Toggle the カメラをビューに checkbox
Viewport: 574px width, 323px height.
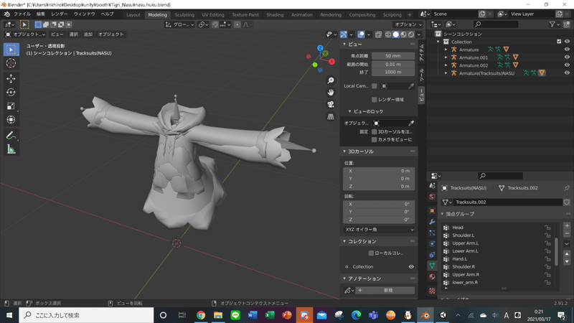[374, 139]
